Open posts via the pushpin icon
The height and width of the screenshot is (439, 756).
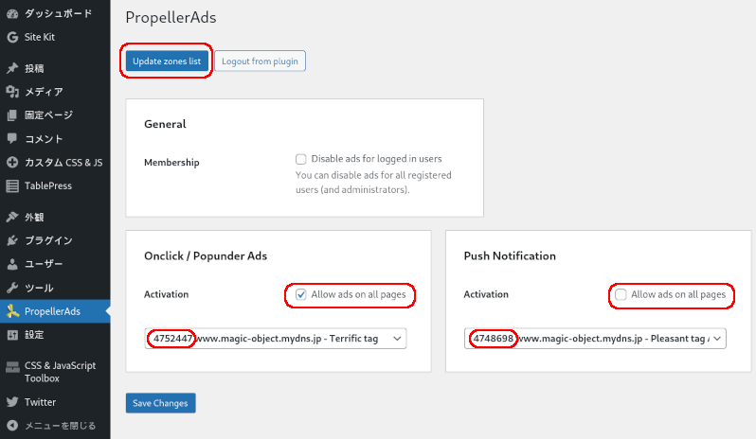click(12, 68)
